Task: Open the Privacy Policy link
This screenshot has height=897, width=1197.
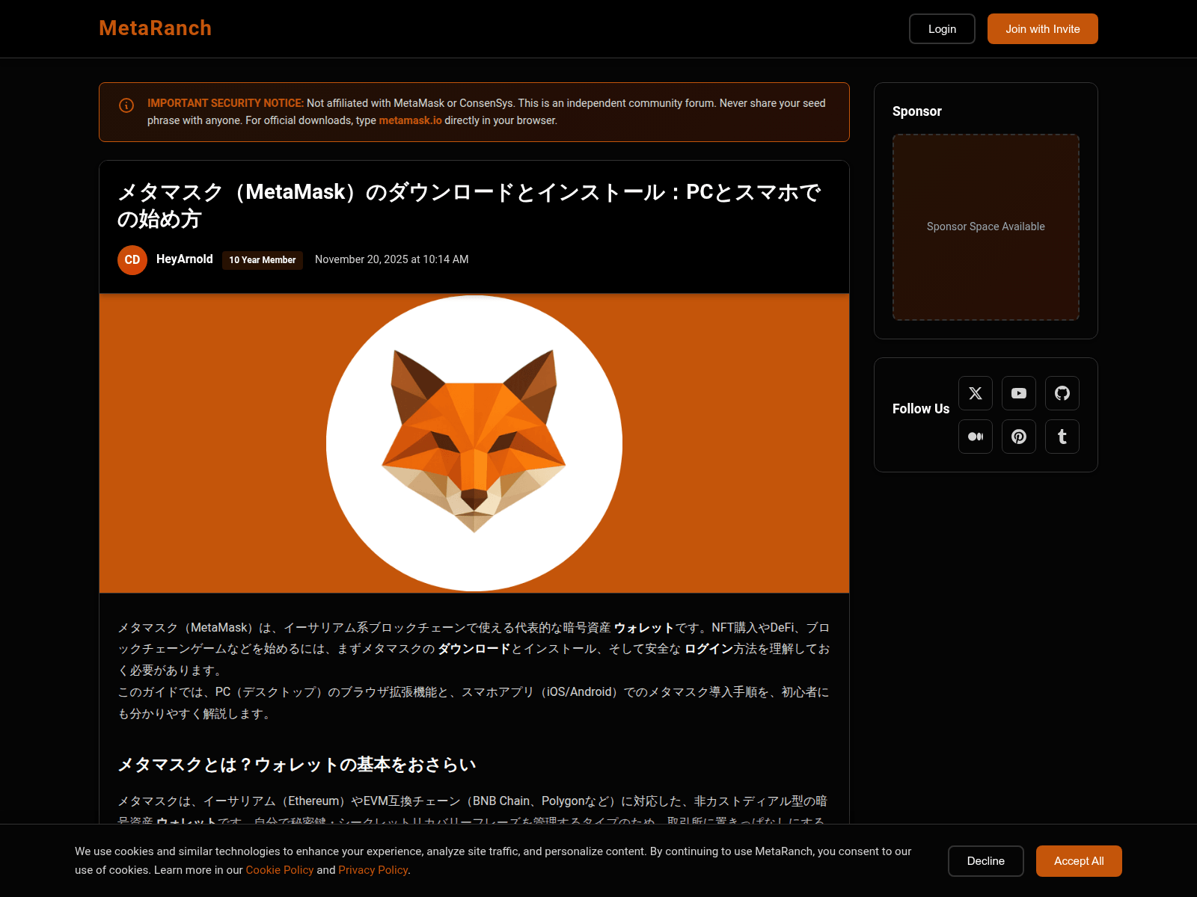Action: [x=373, y=870]
